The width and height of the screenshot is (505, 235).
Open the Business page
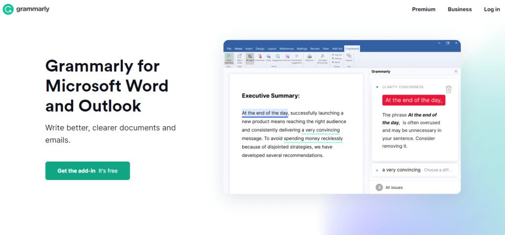(x=460, y=9)
